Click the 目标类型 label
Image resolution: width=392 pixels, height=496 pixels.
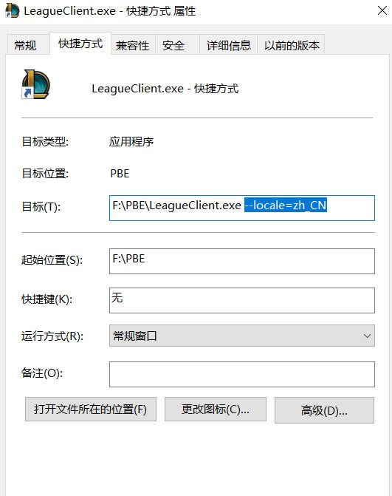(x=45, y=141)
